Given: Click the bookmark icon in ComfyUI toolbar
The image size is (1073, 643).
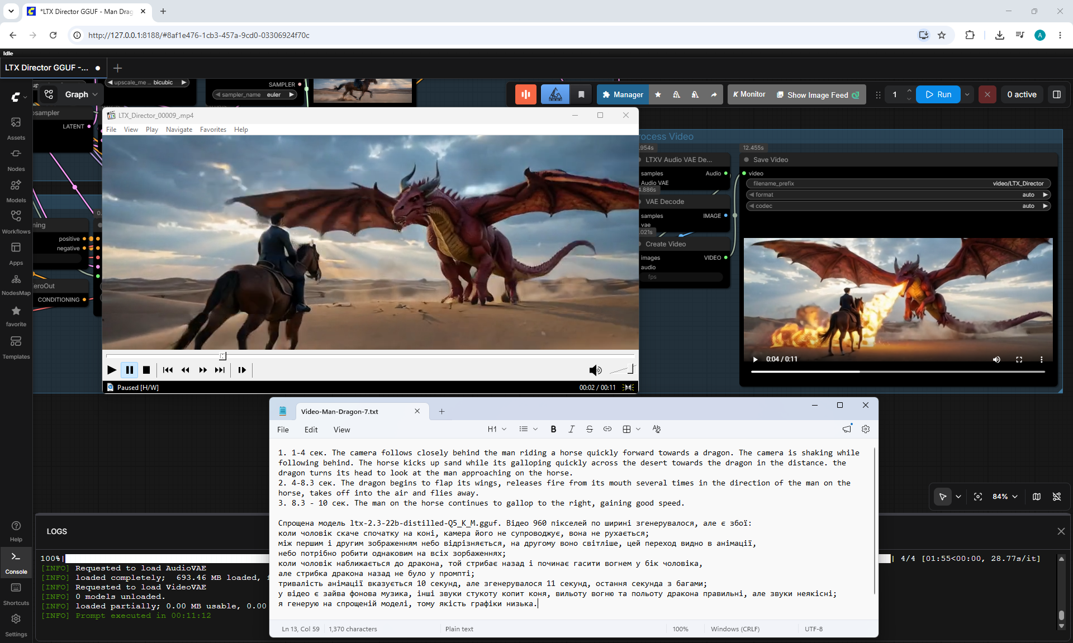Looking at the screenshot, I should pyautogui.click(x=581, y=94).
